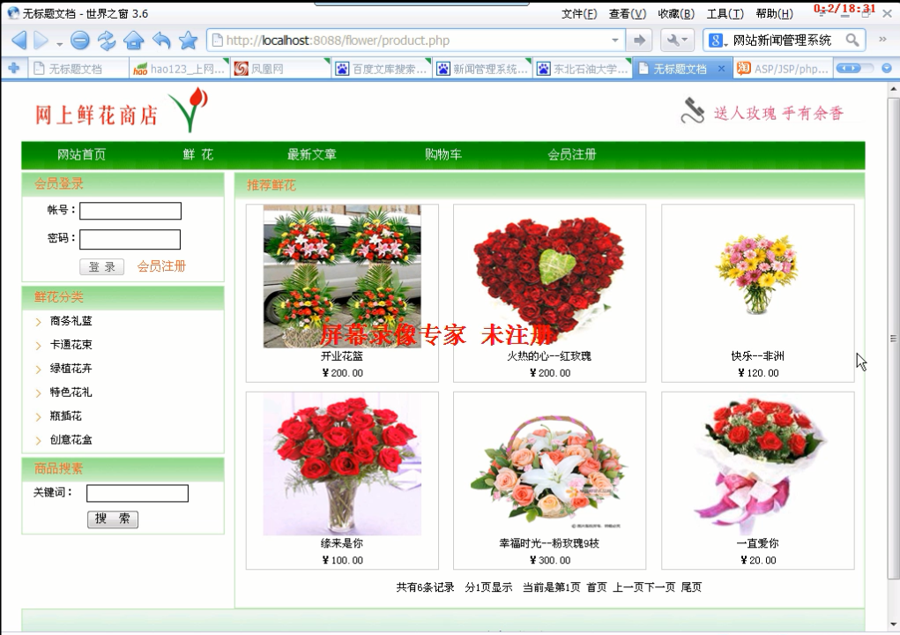Viewport: 900px width, 635px height.
Task: Select the 创意花盒 category
Action: tap(71, 440)
